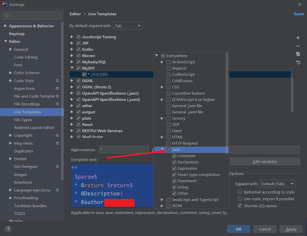The image size is (307, 236).
Task: Click the Add template plus icon
Action: coord(298,38)
